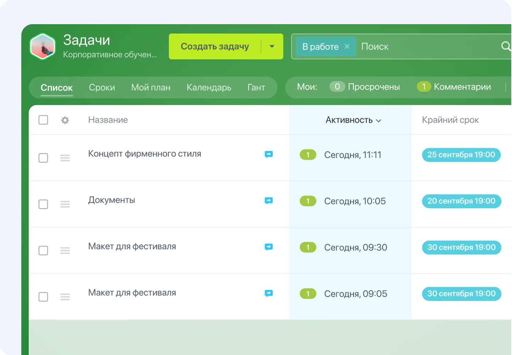Screen dimensions: 512x355
Task: Click the hexagonal project avatar icon
Action: (43, 47)
